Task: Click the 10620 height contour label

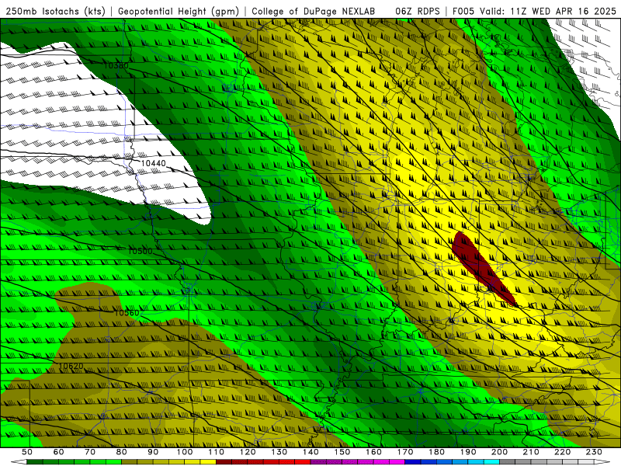Action: point(71,366)
